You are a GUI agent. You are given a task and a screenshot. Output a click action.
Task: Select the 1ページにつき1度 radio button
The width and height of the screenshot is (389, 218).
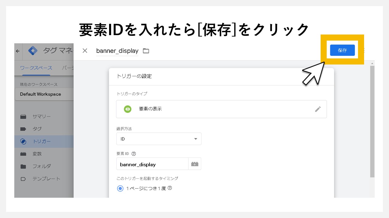(x=120, y=188)
